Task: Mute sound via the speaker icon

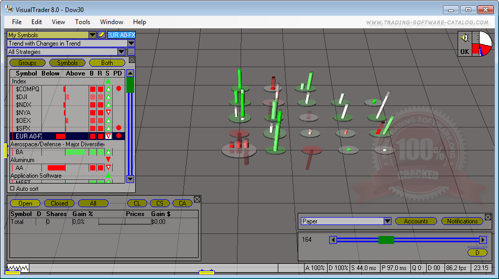Action: (464, 38)
